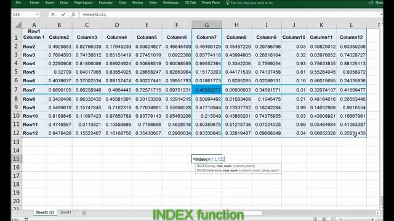Click the horizontal scrollbar thumb
This screenshot has width=394, height=221.
click(x=252, y=213)
